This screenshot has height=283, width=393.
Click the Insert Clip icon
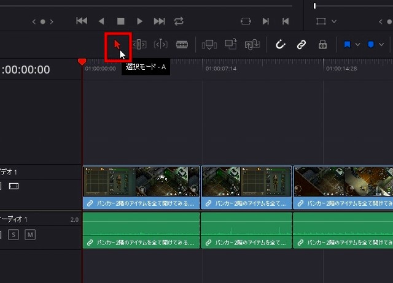[209, 45]
